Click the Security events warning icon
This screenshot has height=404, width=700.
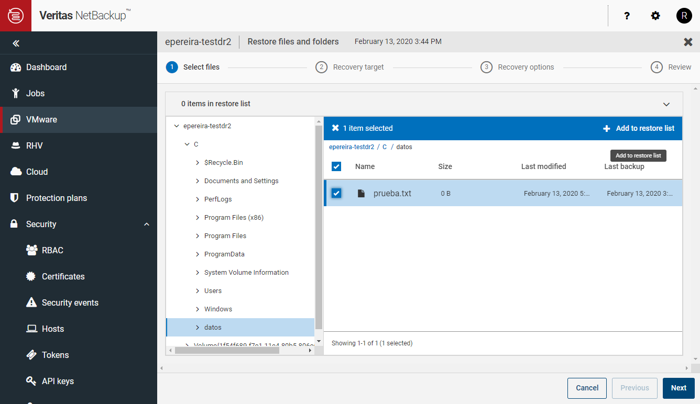(x=31, y=302)
